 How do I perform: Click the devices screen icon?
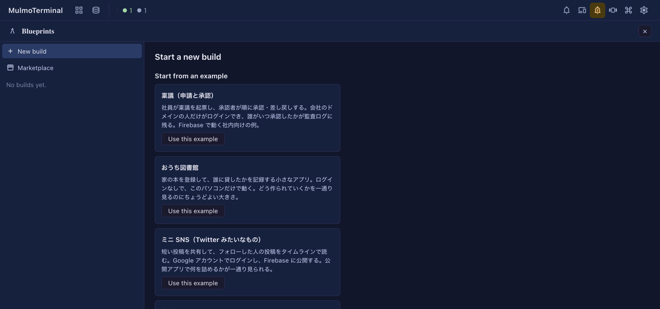coord(582,10)
